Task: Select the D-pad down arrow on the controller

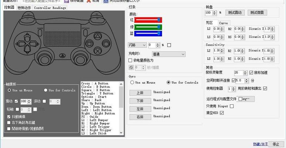Action: [27, 50]
